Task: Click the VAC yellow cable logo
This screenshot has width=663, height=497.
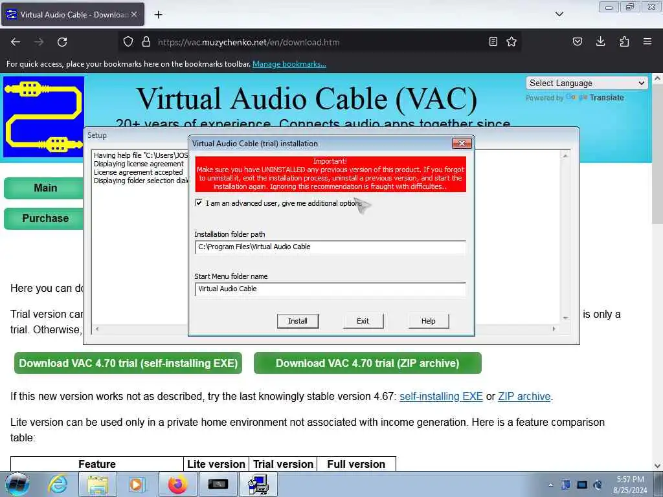Action: (43, 116)
